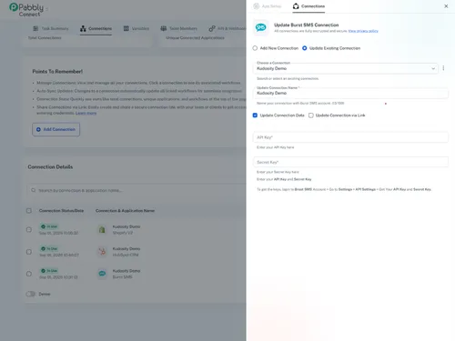Viewport: 455px width, 341px height.
Task: Click the Connection & Application Name column header
Action: pos(125,211)
